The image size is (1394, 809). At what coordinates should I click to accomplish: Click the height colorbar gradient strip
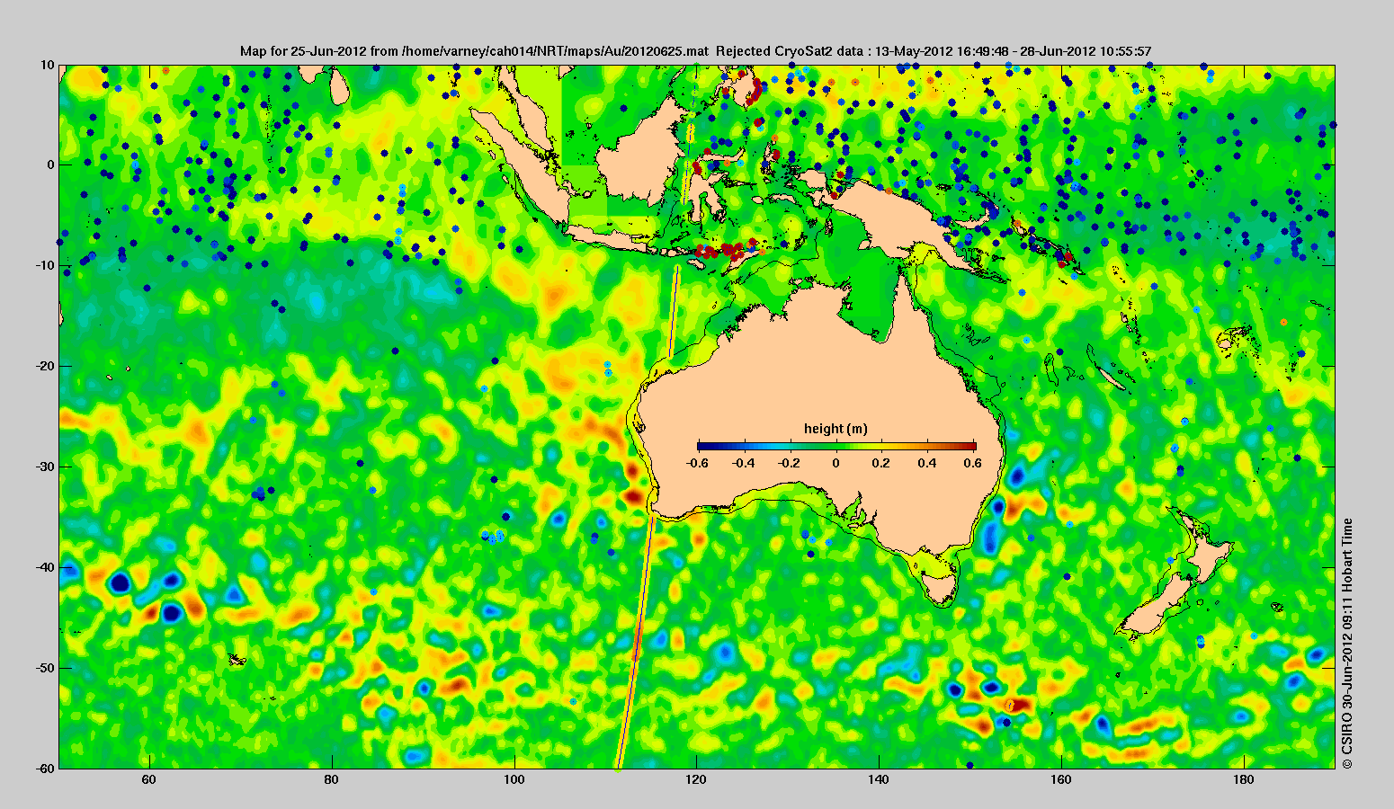coord(836,446)
